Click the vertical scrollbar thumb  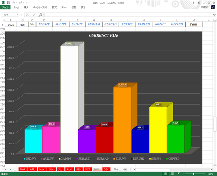click(x=215, y=124)
